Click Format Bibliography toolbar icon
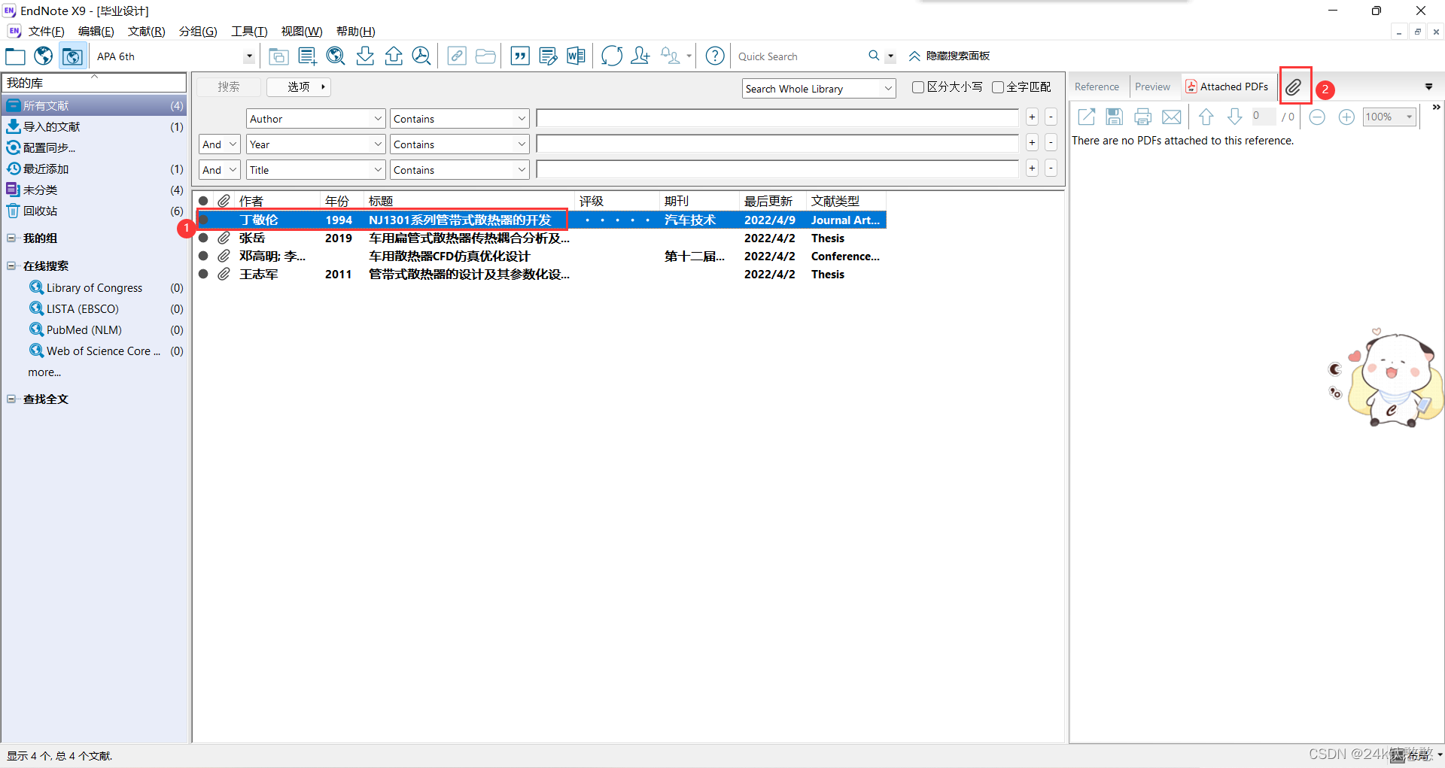Screen dimensions: 1445x768 (549, 56)
